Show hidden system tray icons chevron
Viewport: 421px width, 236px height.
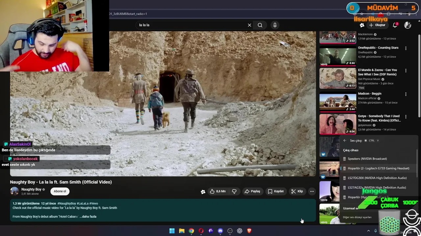368,231
